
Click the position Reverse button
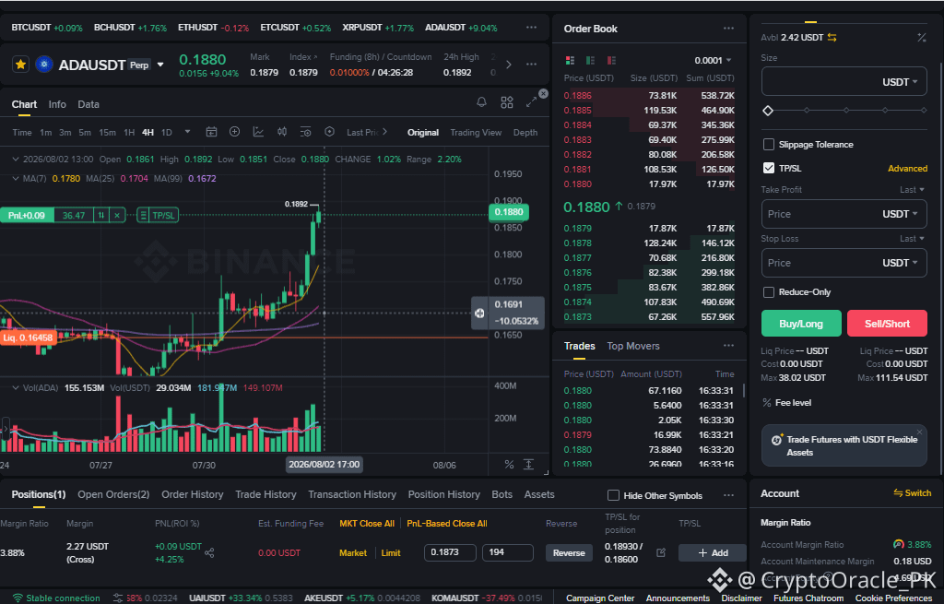(569, 552)
